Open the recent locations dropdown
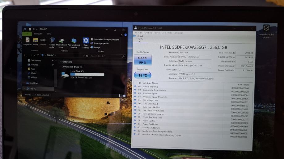 pyautogui.click(x=34, y=55)
